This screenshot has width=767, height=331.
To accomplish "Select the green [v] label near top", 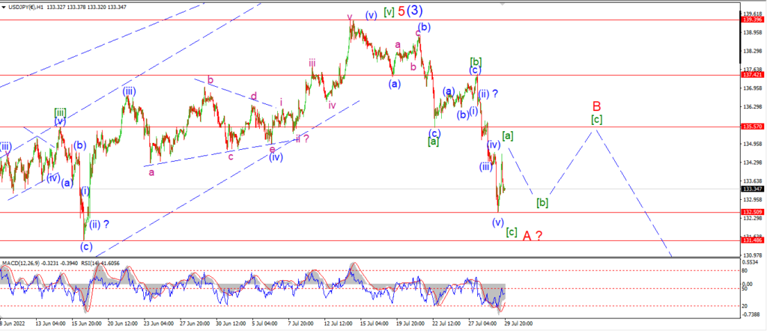I will click(x=389, y=11).
